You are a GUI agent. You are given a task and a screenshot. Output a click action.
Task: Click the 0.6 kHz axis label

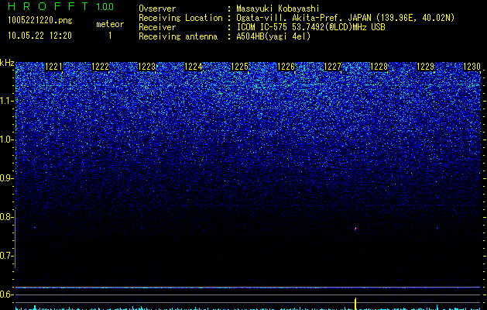tap(6, 294)
